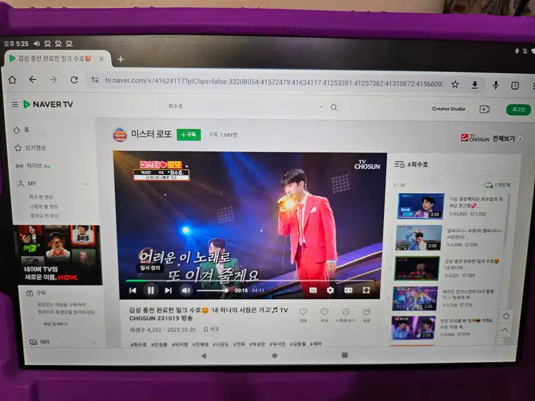Screen dimensions: 535x401
Task: Open 라이브 in the sidebar
Action: 33,166
